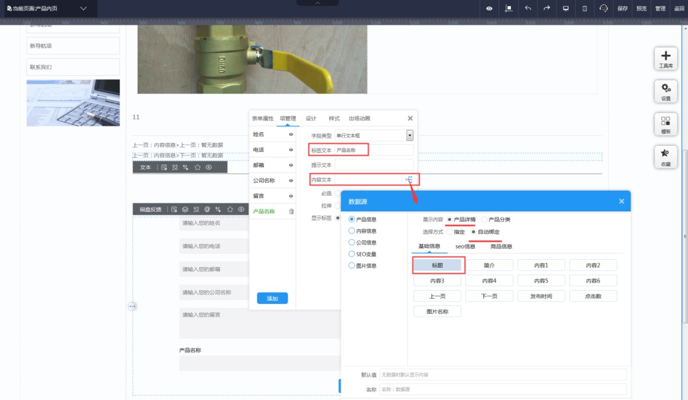Select the 产品分类 radio option
The height and width of the screenshot is (400, 688).
(484, 219)
